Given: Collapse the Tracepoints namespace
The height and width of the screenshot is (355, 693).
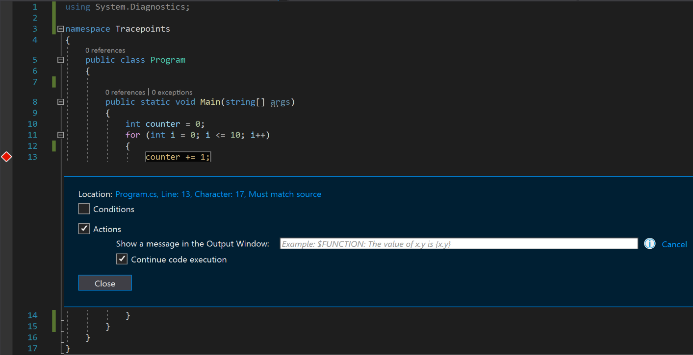Looking at the screenshot, I should [60, 28].
